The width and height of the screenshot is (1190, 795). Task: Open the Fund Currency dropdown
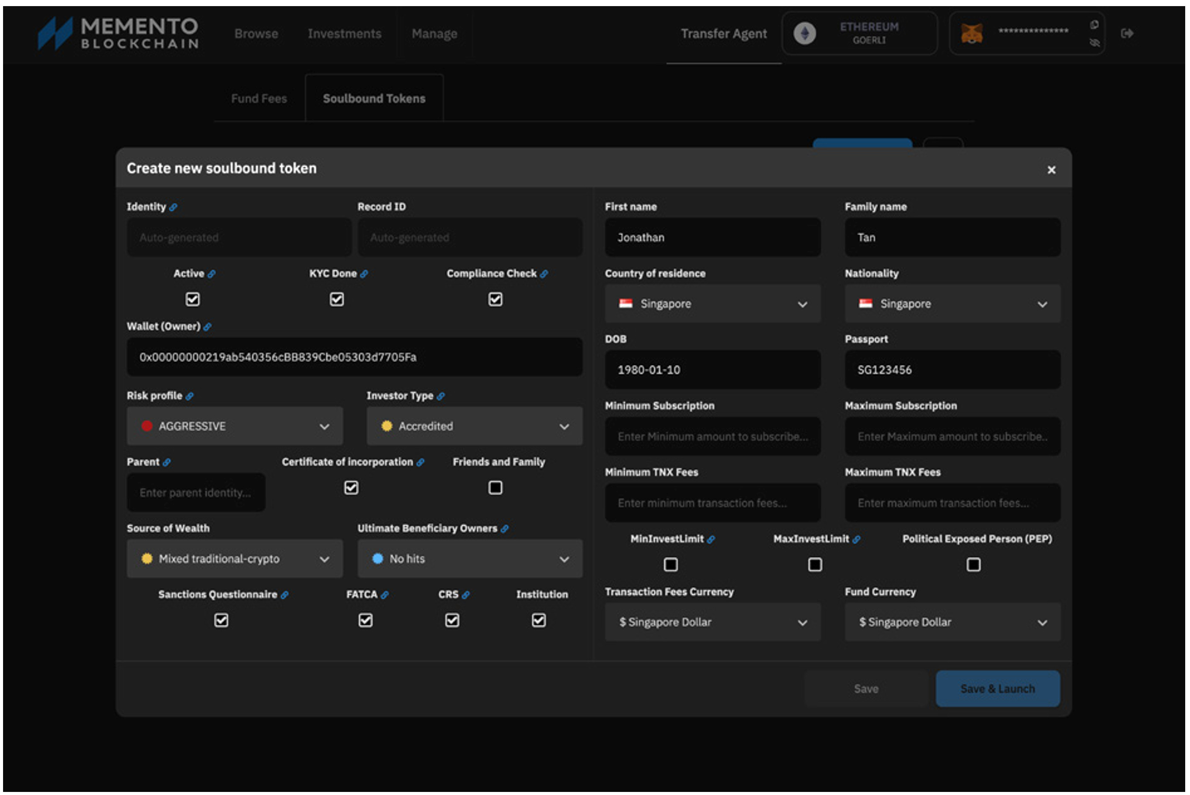(x=952, y=623)
